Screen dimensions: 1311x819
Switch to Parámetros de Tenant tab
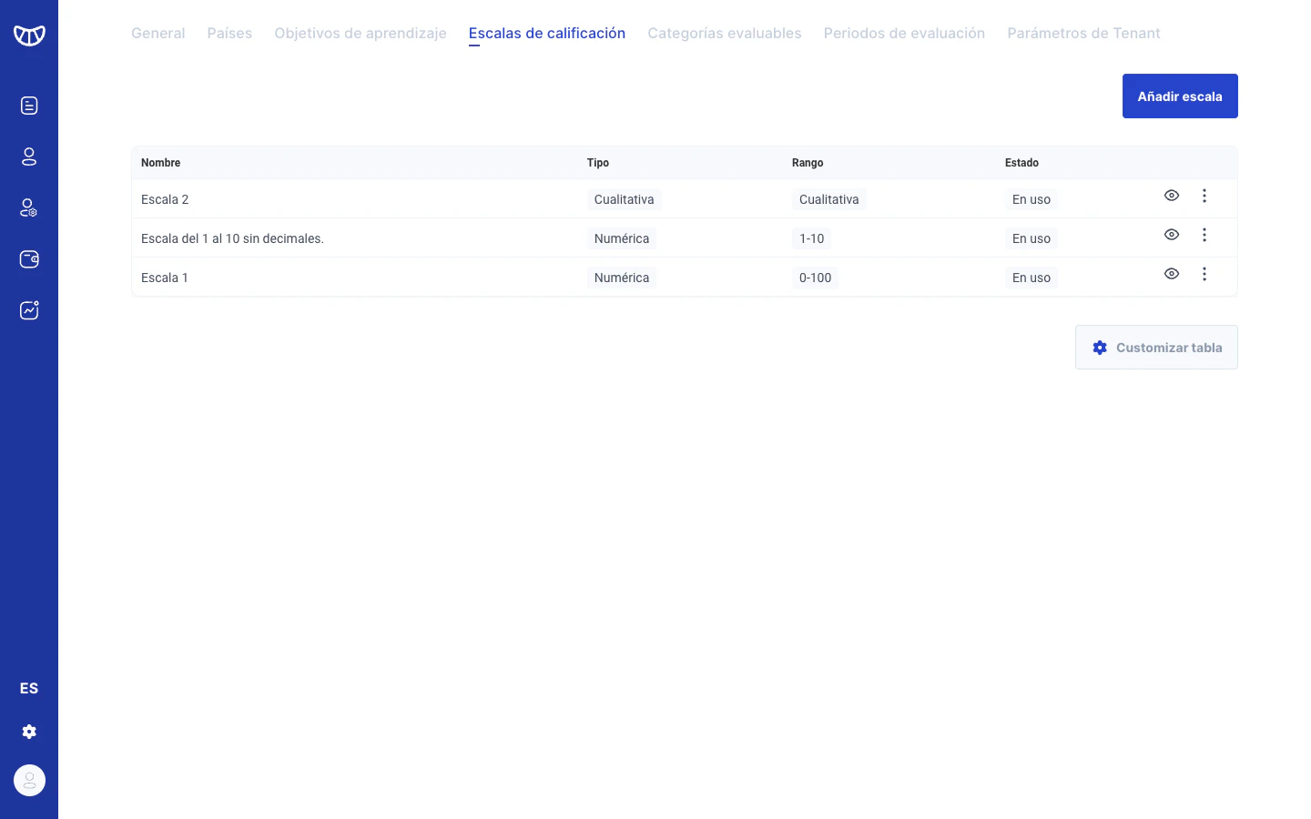[x=1083, y=33]
